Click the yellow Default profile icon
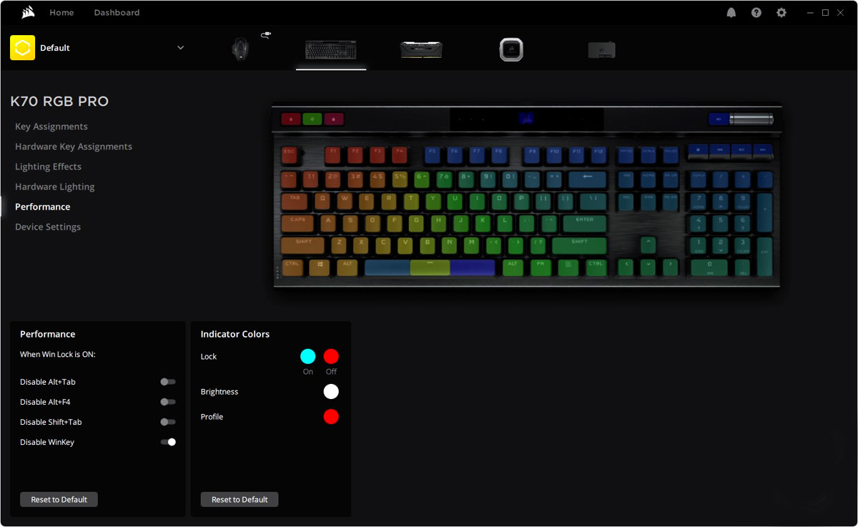This screenshot has height=527, width=858. pos(22,48)
